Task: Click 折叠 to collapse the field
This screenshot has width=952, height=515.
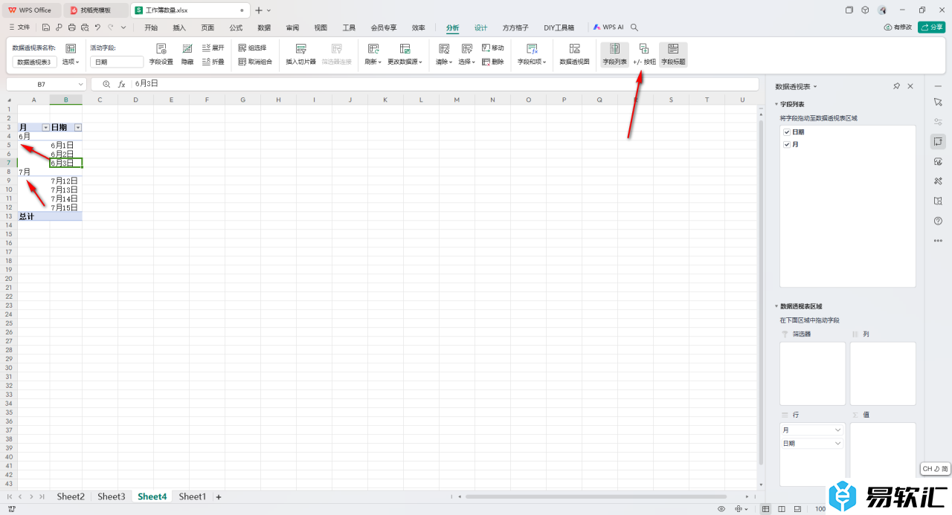Action: click(213, 62)
